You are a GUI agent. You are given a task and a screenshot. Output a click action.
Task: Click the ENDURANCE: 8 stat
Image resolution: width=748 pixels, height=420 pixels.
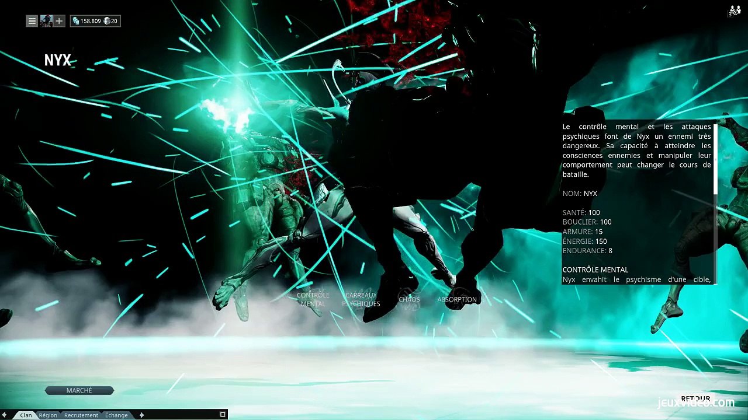[587, 251]
